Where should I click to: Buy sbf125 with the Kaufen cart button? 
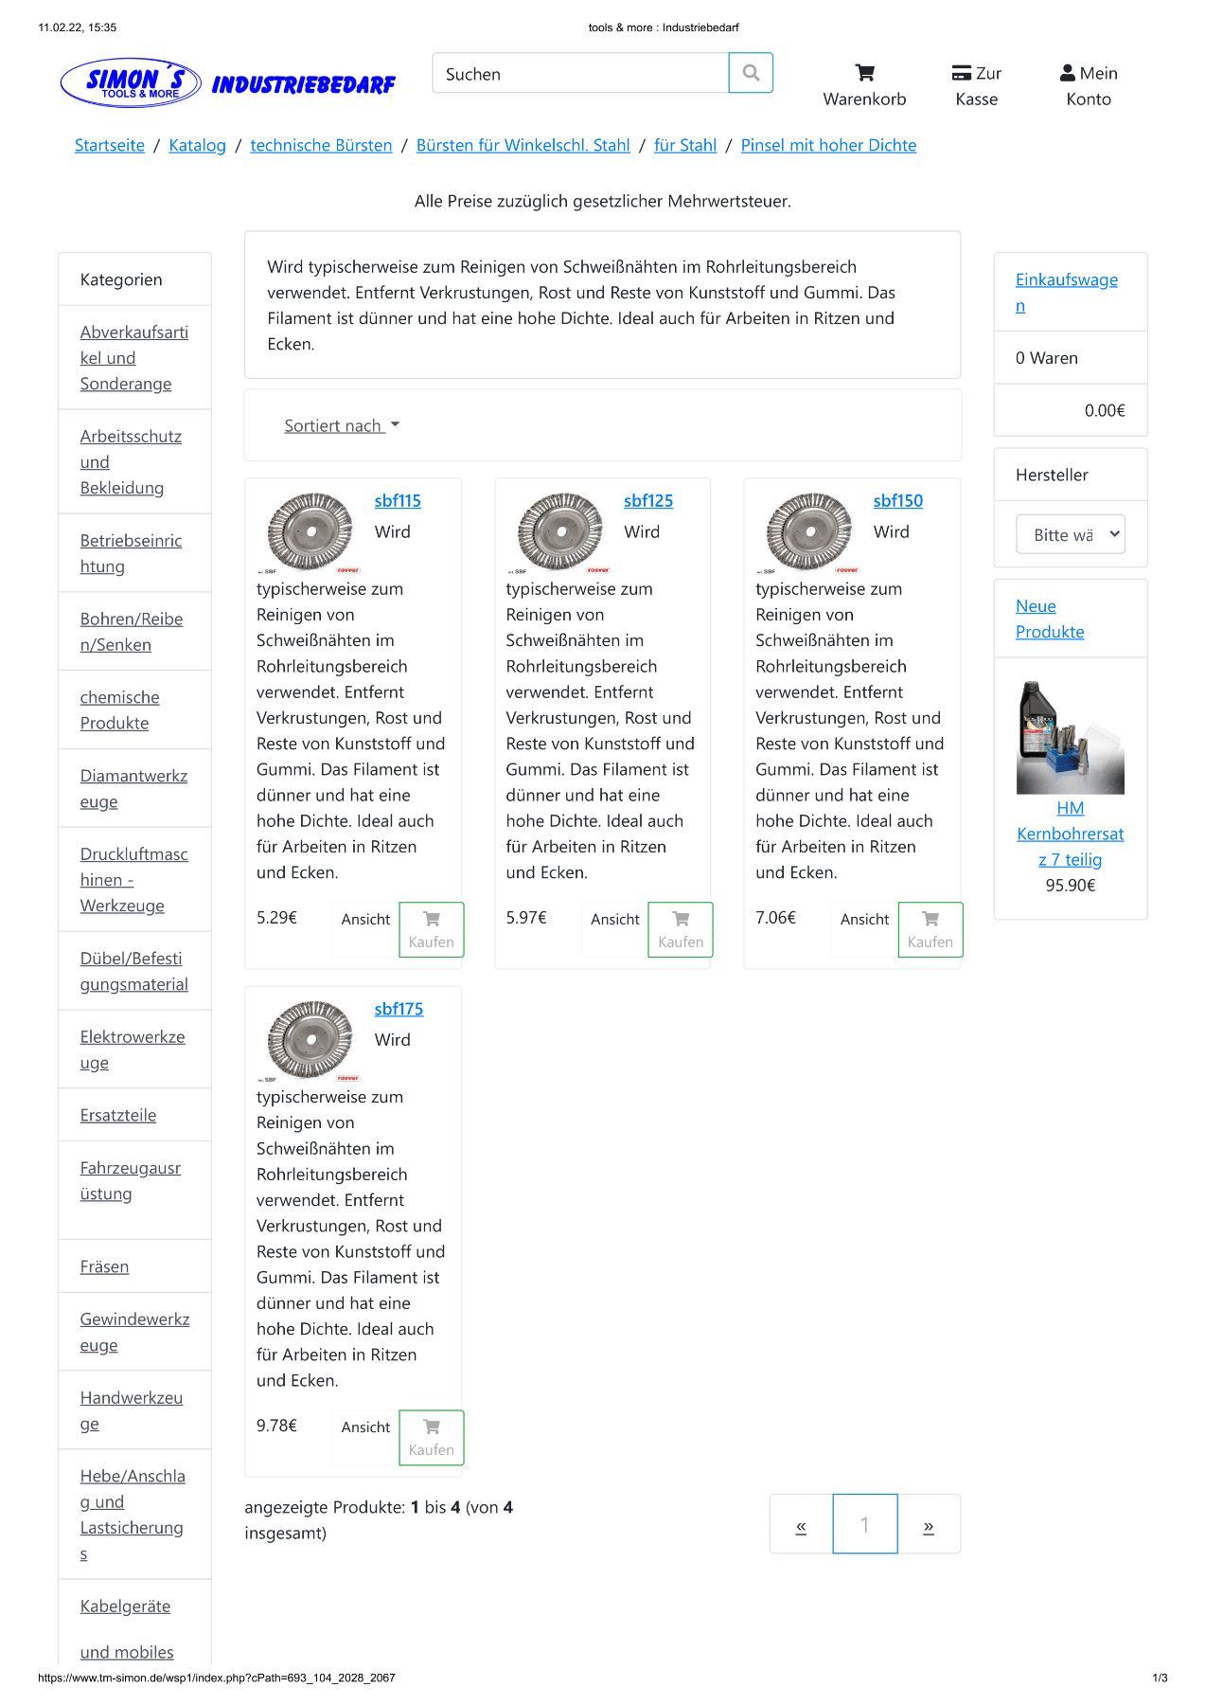pyautogui.click(x=681, y=929)
